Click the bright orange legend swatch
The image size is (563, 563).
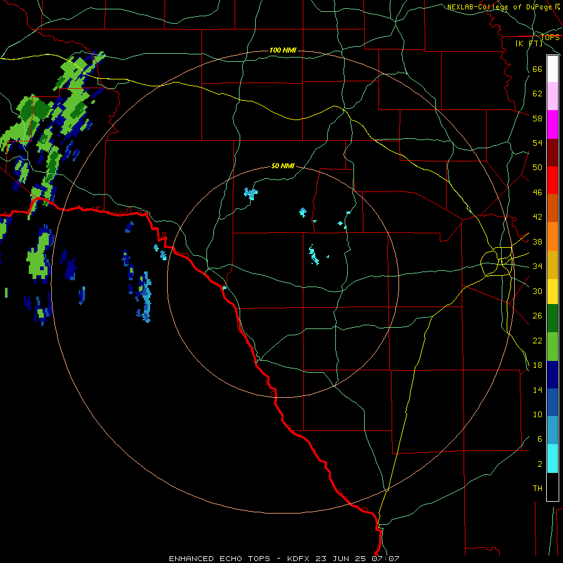click(x=552, y=236)
